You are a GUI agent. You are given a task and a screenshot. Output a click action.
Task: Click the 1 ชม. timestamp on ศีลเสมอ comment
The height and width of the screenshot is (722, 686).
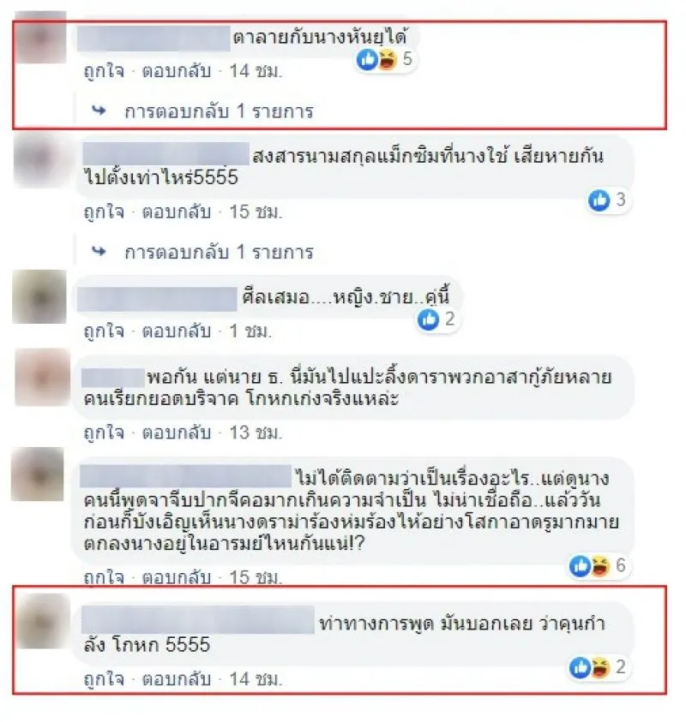click(x=250, y=331)
